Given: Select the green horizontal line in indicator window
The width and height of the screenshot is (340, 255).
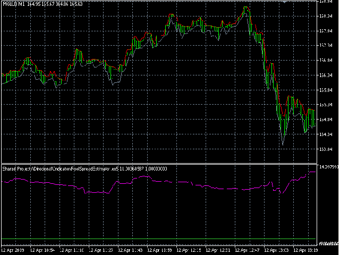Looking at the screenshot, I should click(x=159, y=239).
